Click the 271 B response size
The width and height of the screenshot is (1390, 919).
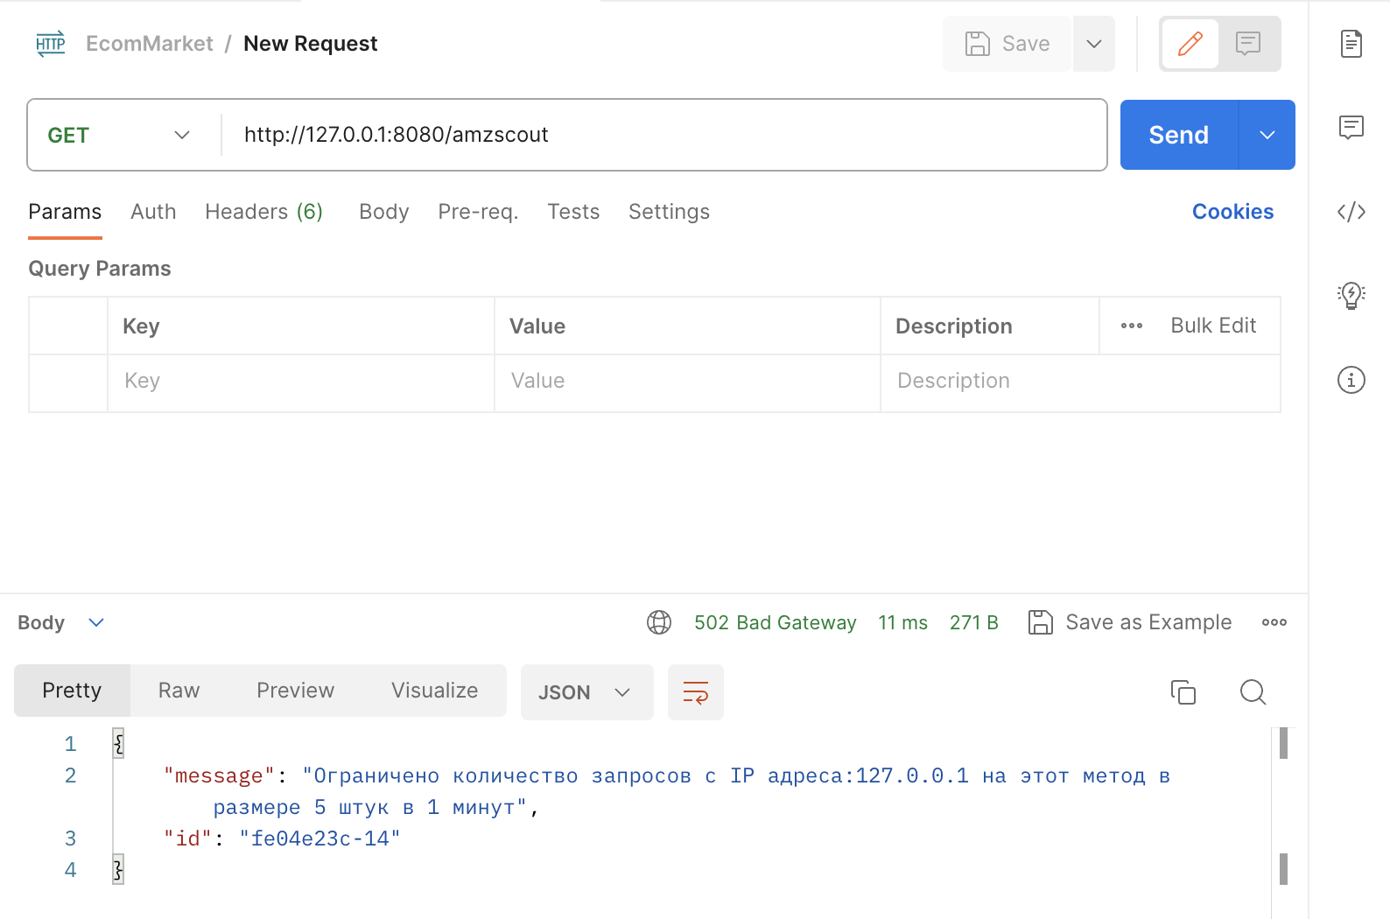coord(974,622)
